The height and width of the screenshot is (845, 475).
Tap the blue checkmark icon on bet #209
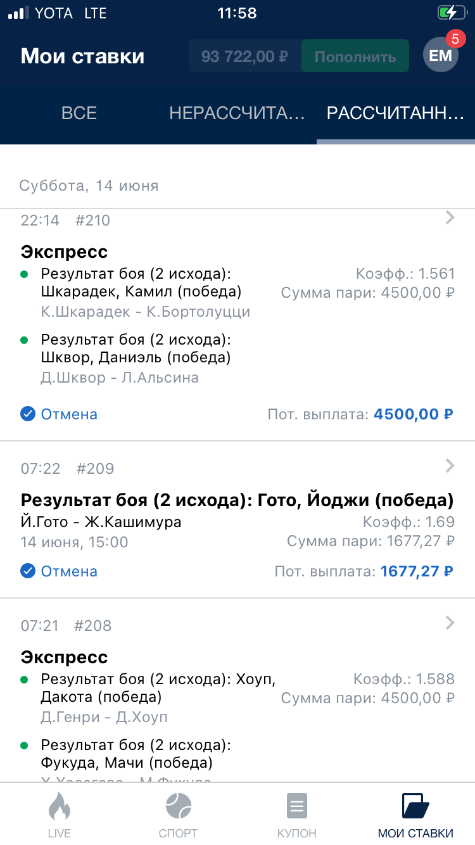(28, 571)
